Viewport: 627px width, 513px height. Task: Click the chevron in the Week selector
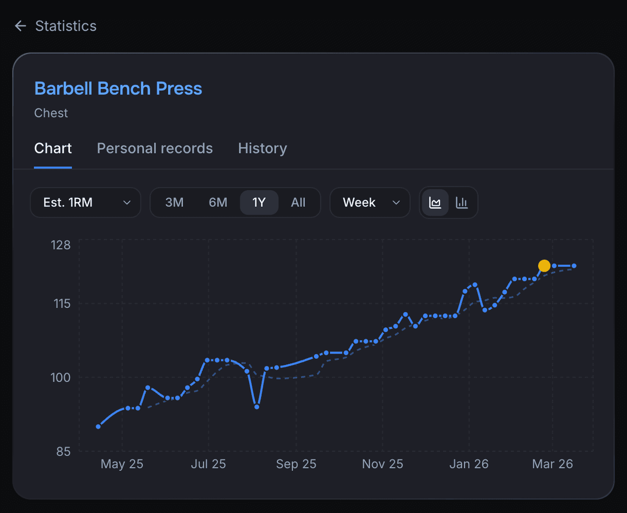396,203
